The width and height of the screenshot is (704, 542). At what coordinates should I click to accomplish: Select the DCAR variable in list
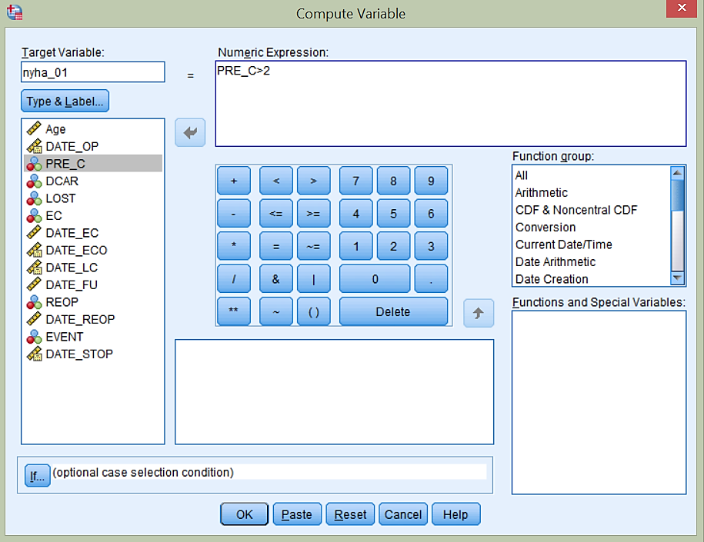62,181
